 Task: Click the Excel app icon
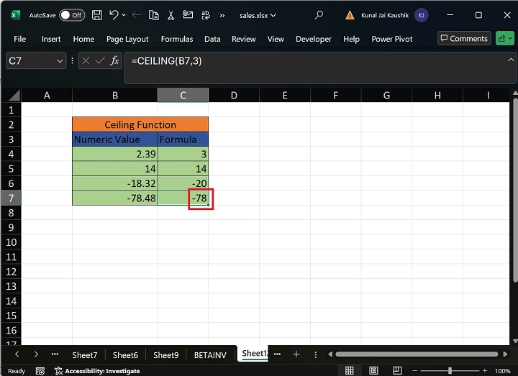pos(15,15)
